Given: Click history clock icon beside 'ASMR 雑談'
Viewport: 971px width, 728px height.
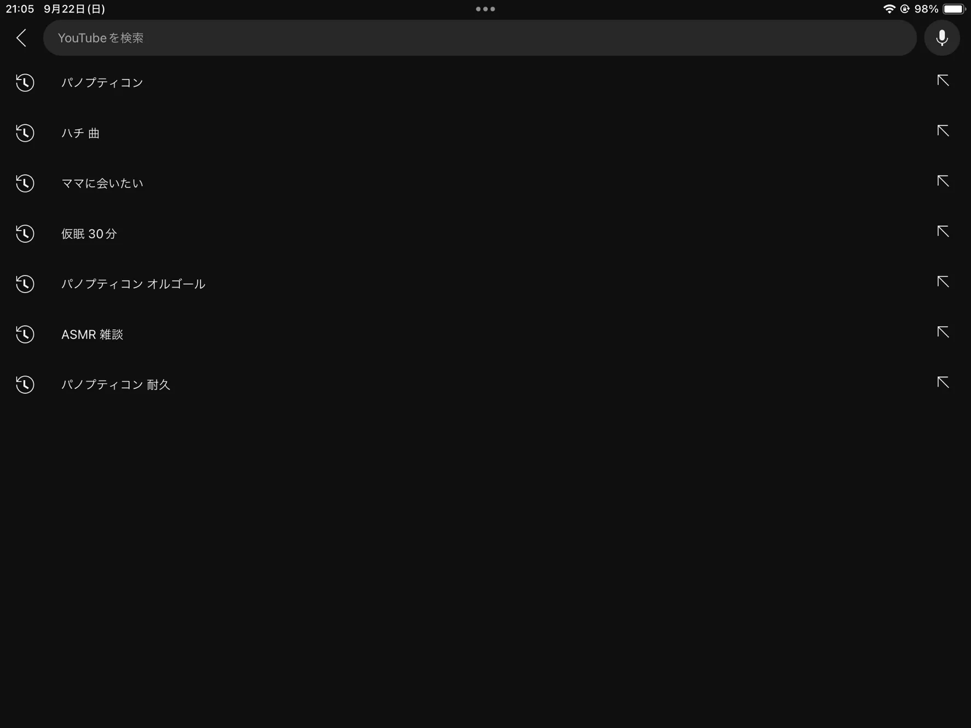Looking at the screenshot, I should pos(25,334).
